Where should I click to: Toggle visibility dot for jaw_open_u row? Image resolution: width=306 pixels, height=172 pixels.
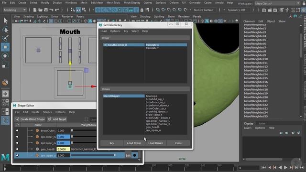tap(17, 155)
